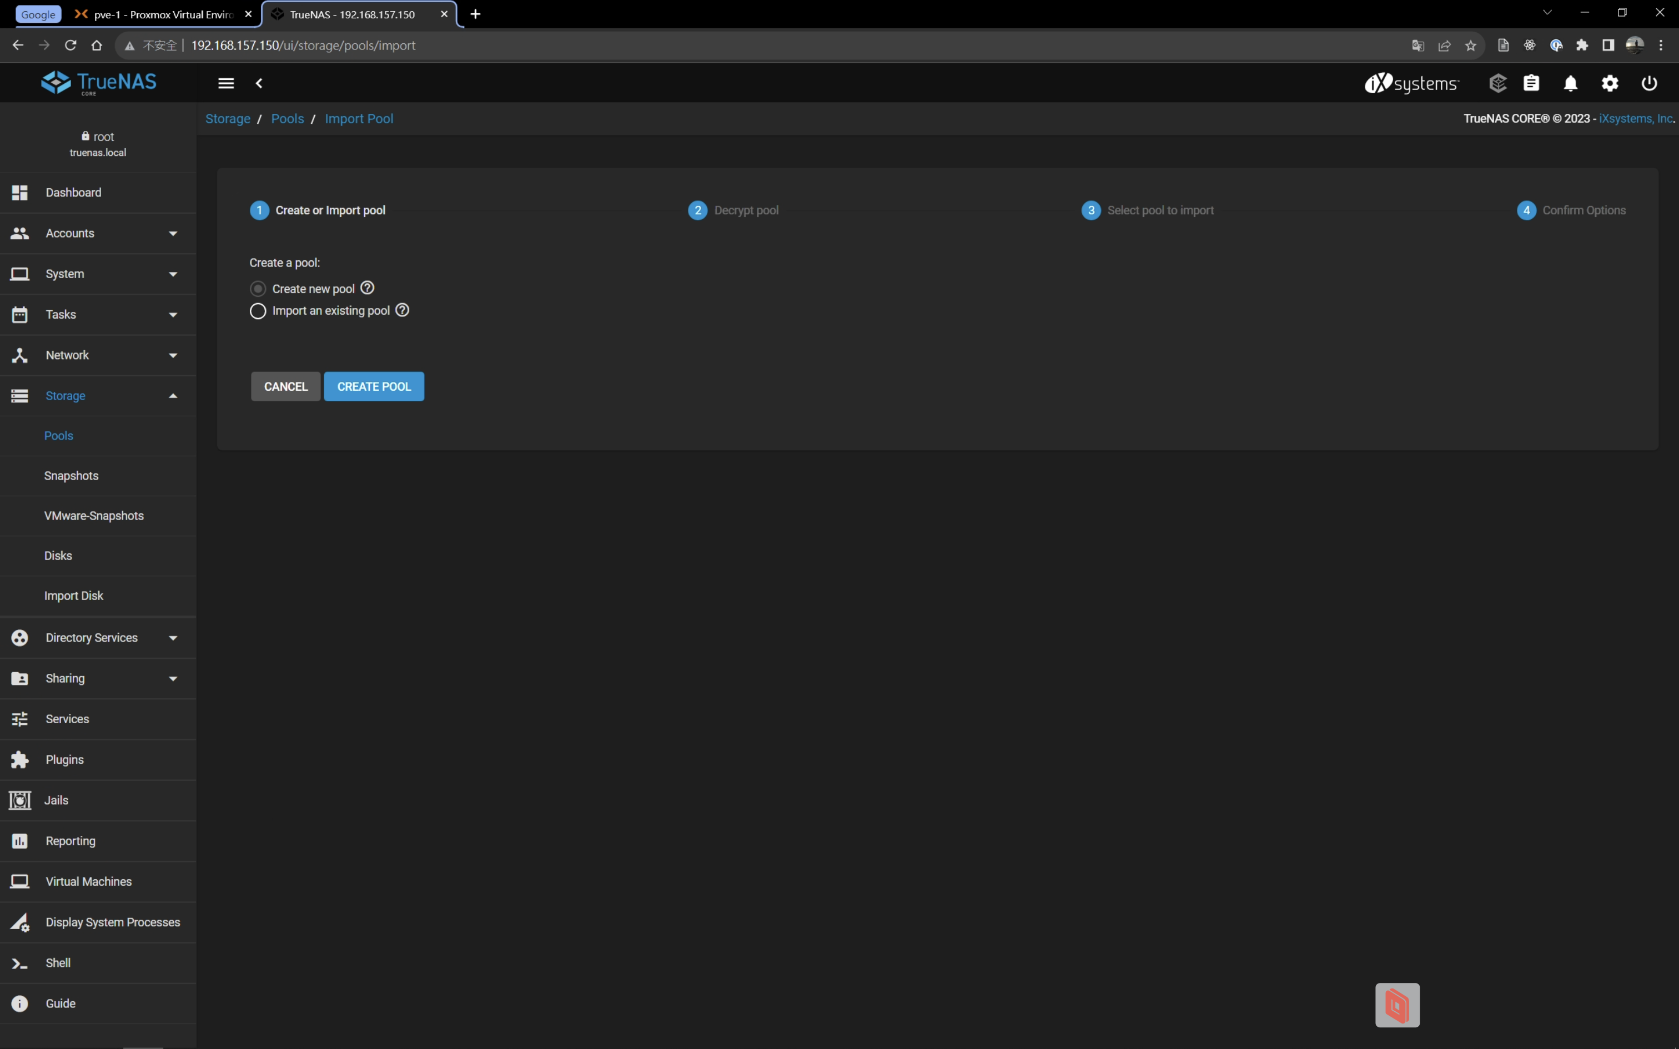Viewport: 1679px width, 1049px height.
Task: Click the collapse sidebar chevron icon
Action: (259, 83)
